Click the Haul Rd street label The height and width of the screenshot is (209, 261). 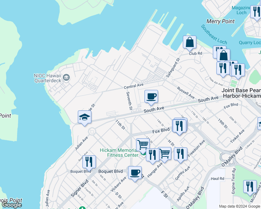coord(217,179)
